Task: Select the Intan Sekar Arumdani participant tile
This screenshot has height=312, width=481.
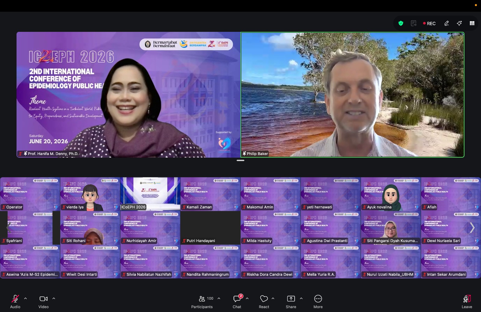Action: point(451,261)
